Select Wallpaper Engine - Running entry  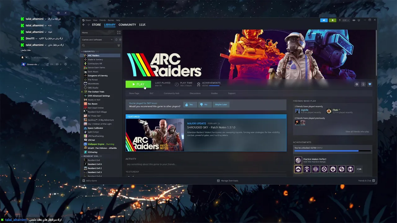[101, 144]
